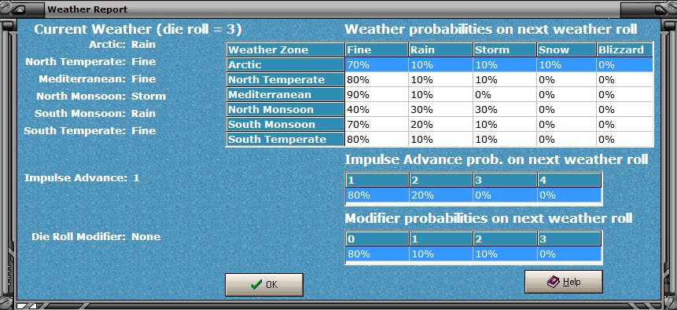Select the North Temperate zone row
This screenshot has width=677, height=310.
[x=440, y=80]
